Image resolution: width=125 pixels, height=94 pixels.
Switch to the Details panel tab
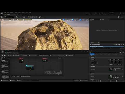pyautogui.click(x=92, y=42)
